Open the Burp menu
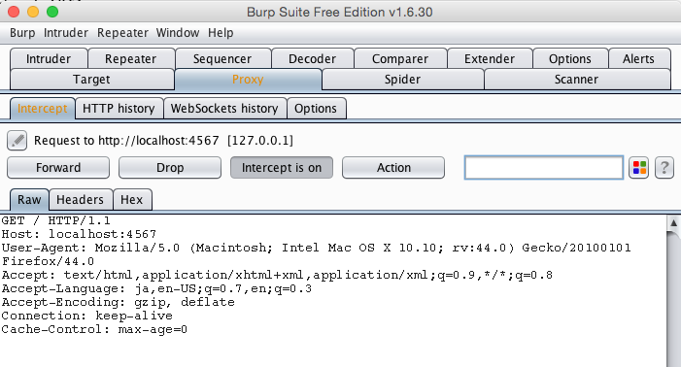Image resolution: width=681 pixels, height=367 pixels. click(22, 33)
